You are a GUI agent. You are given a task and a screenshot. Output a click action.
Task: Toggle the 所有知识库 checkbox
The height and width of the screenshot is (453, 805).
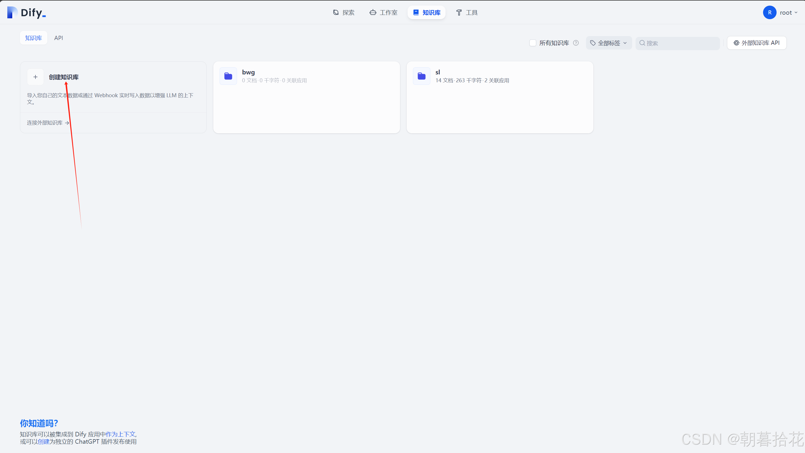tap(533, 43)
